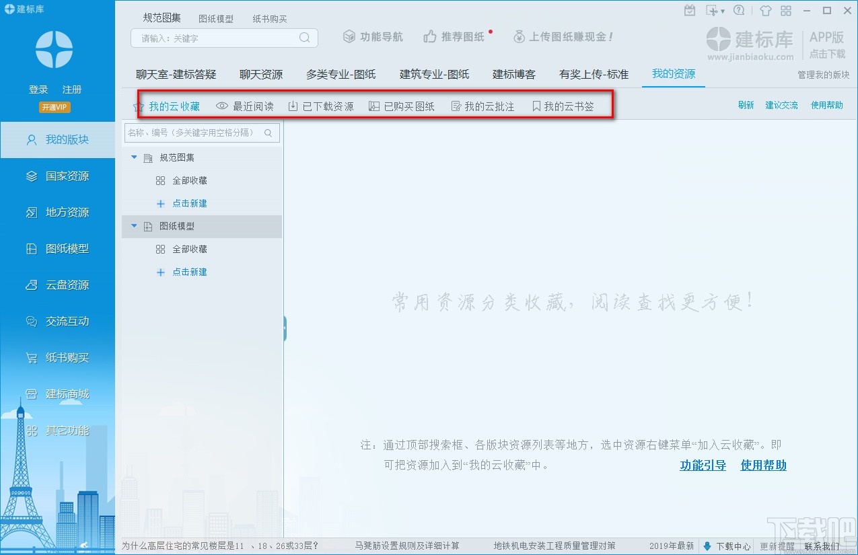Select the screenshot capture tool icon

(x=712, y=10)
